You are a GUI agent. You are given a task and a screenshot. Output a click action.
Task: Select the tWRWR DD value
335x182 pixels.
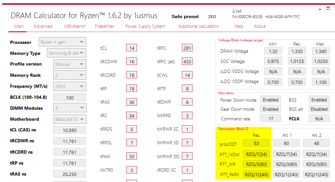click(x=187, y=157)
